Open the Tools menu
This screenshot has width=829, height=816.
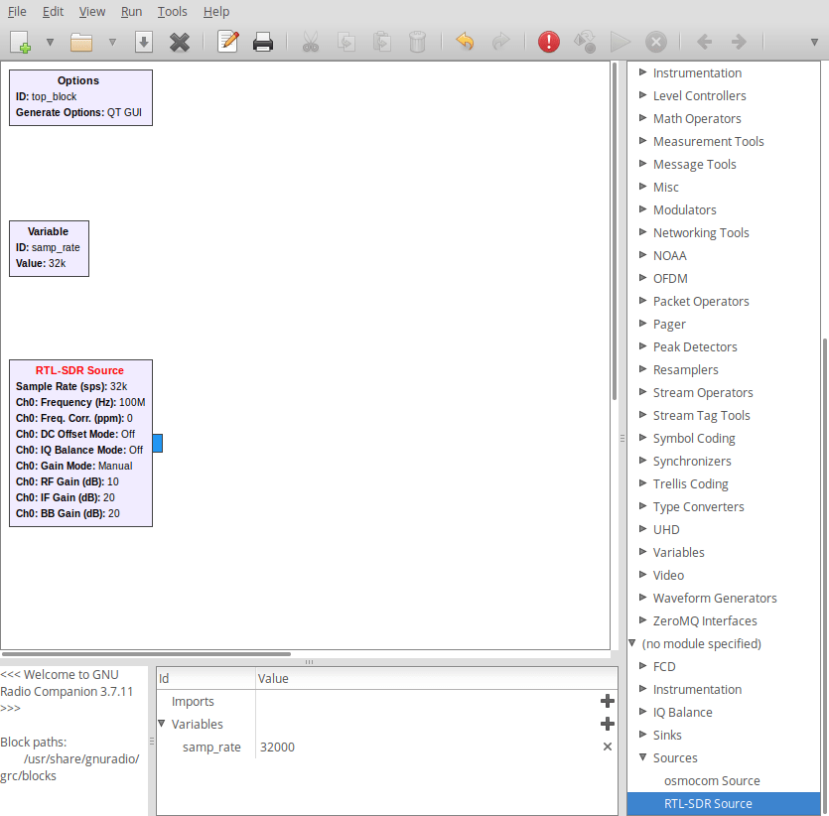pos(172,12)
